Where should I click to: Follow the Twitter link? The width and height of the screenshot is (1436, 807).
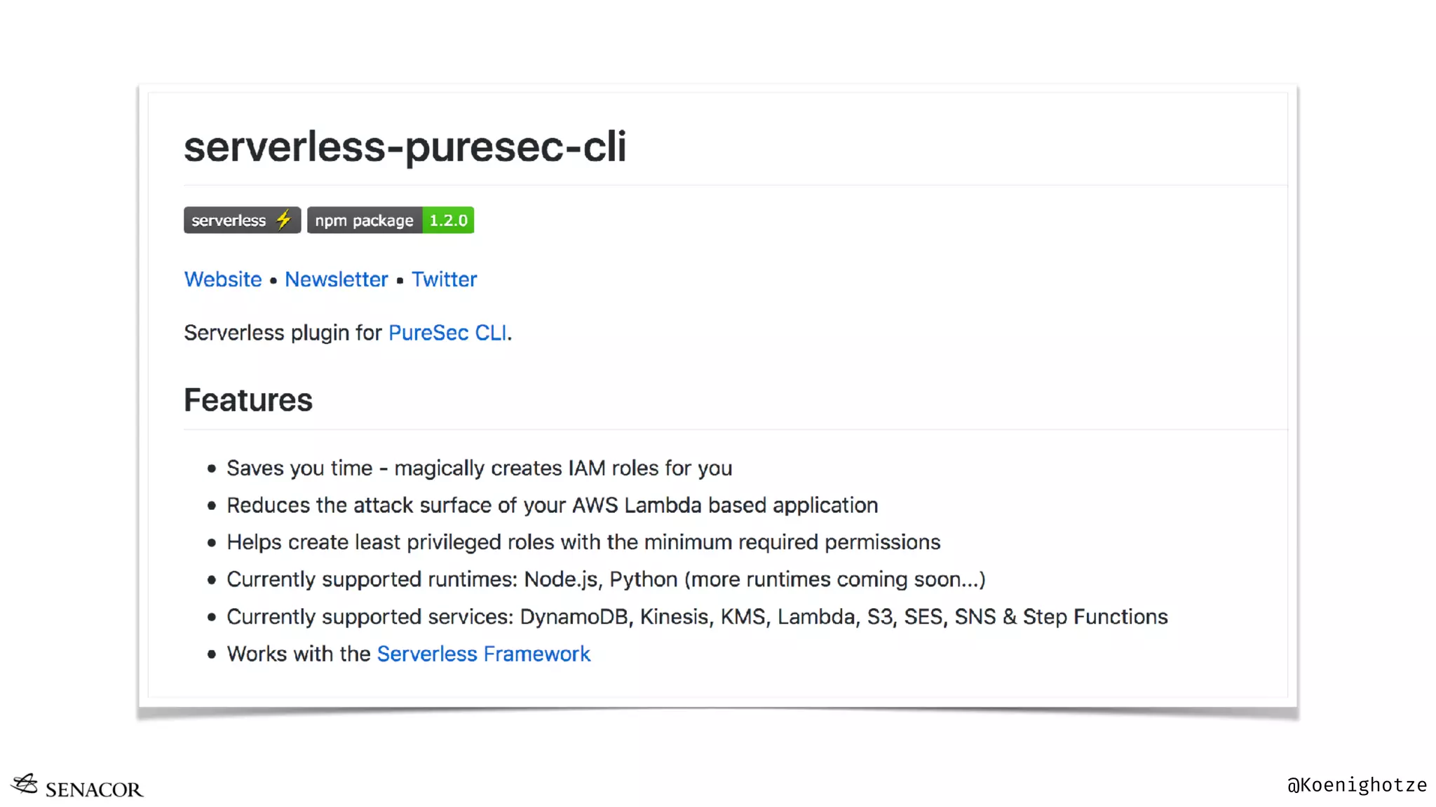pyautogui.click(x=444, y=280)
